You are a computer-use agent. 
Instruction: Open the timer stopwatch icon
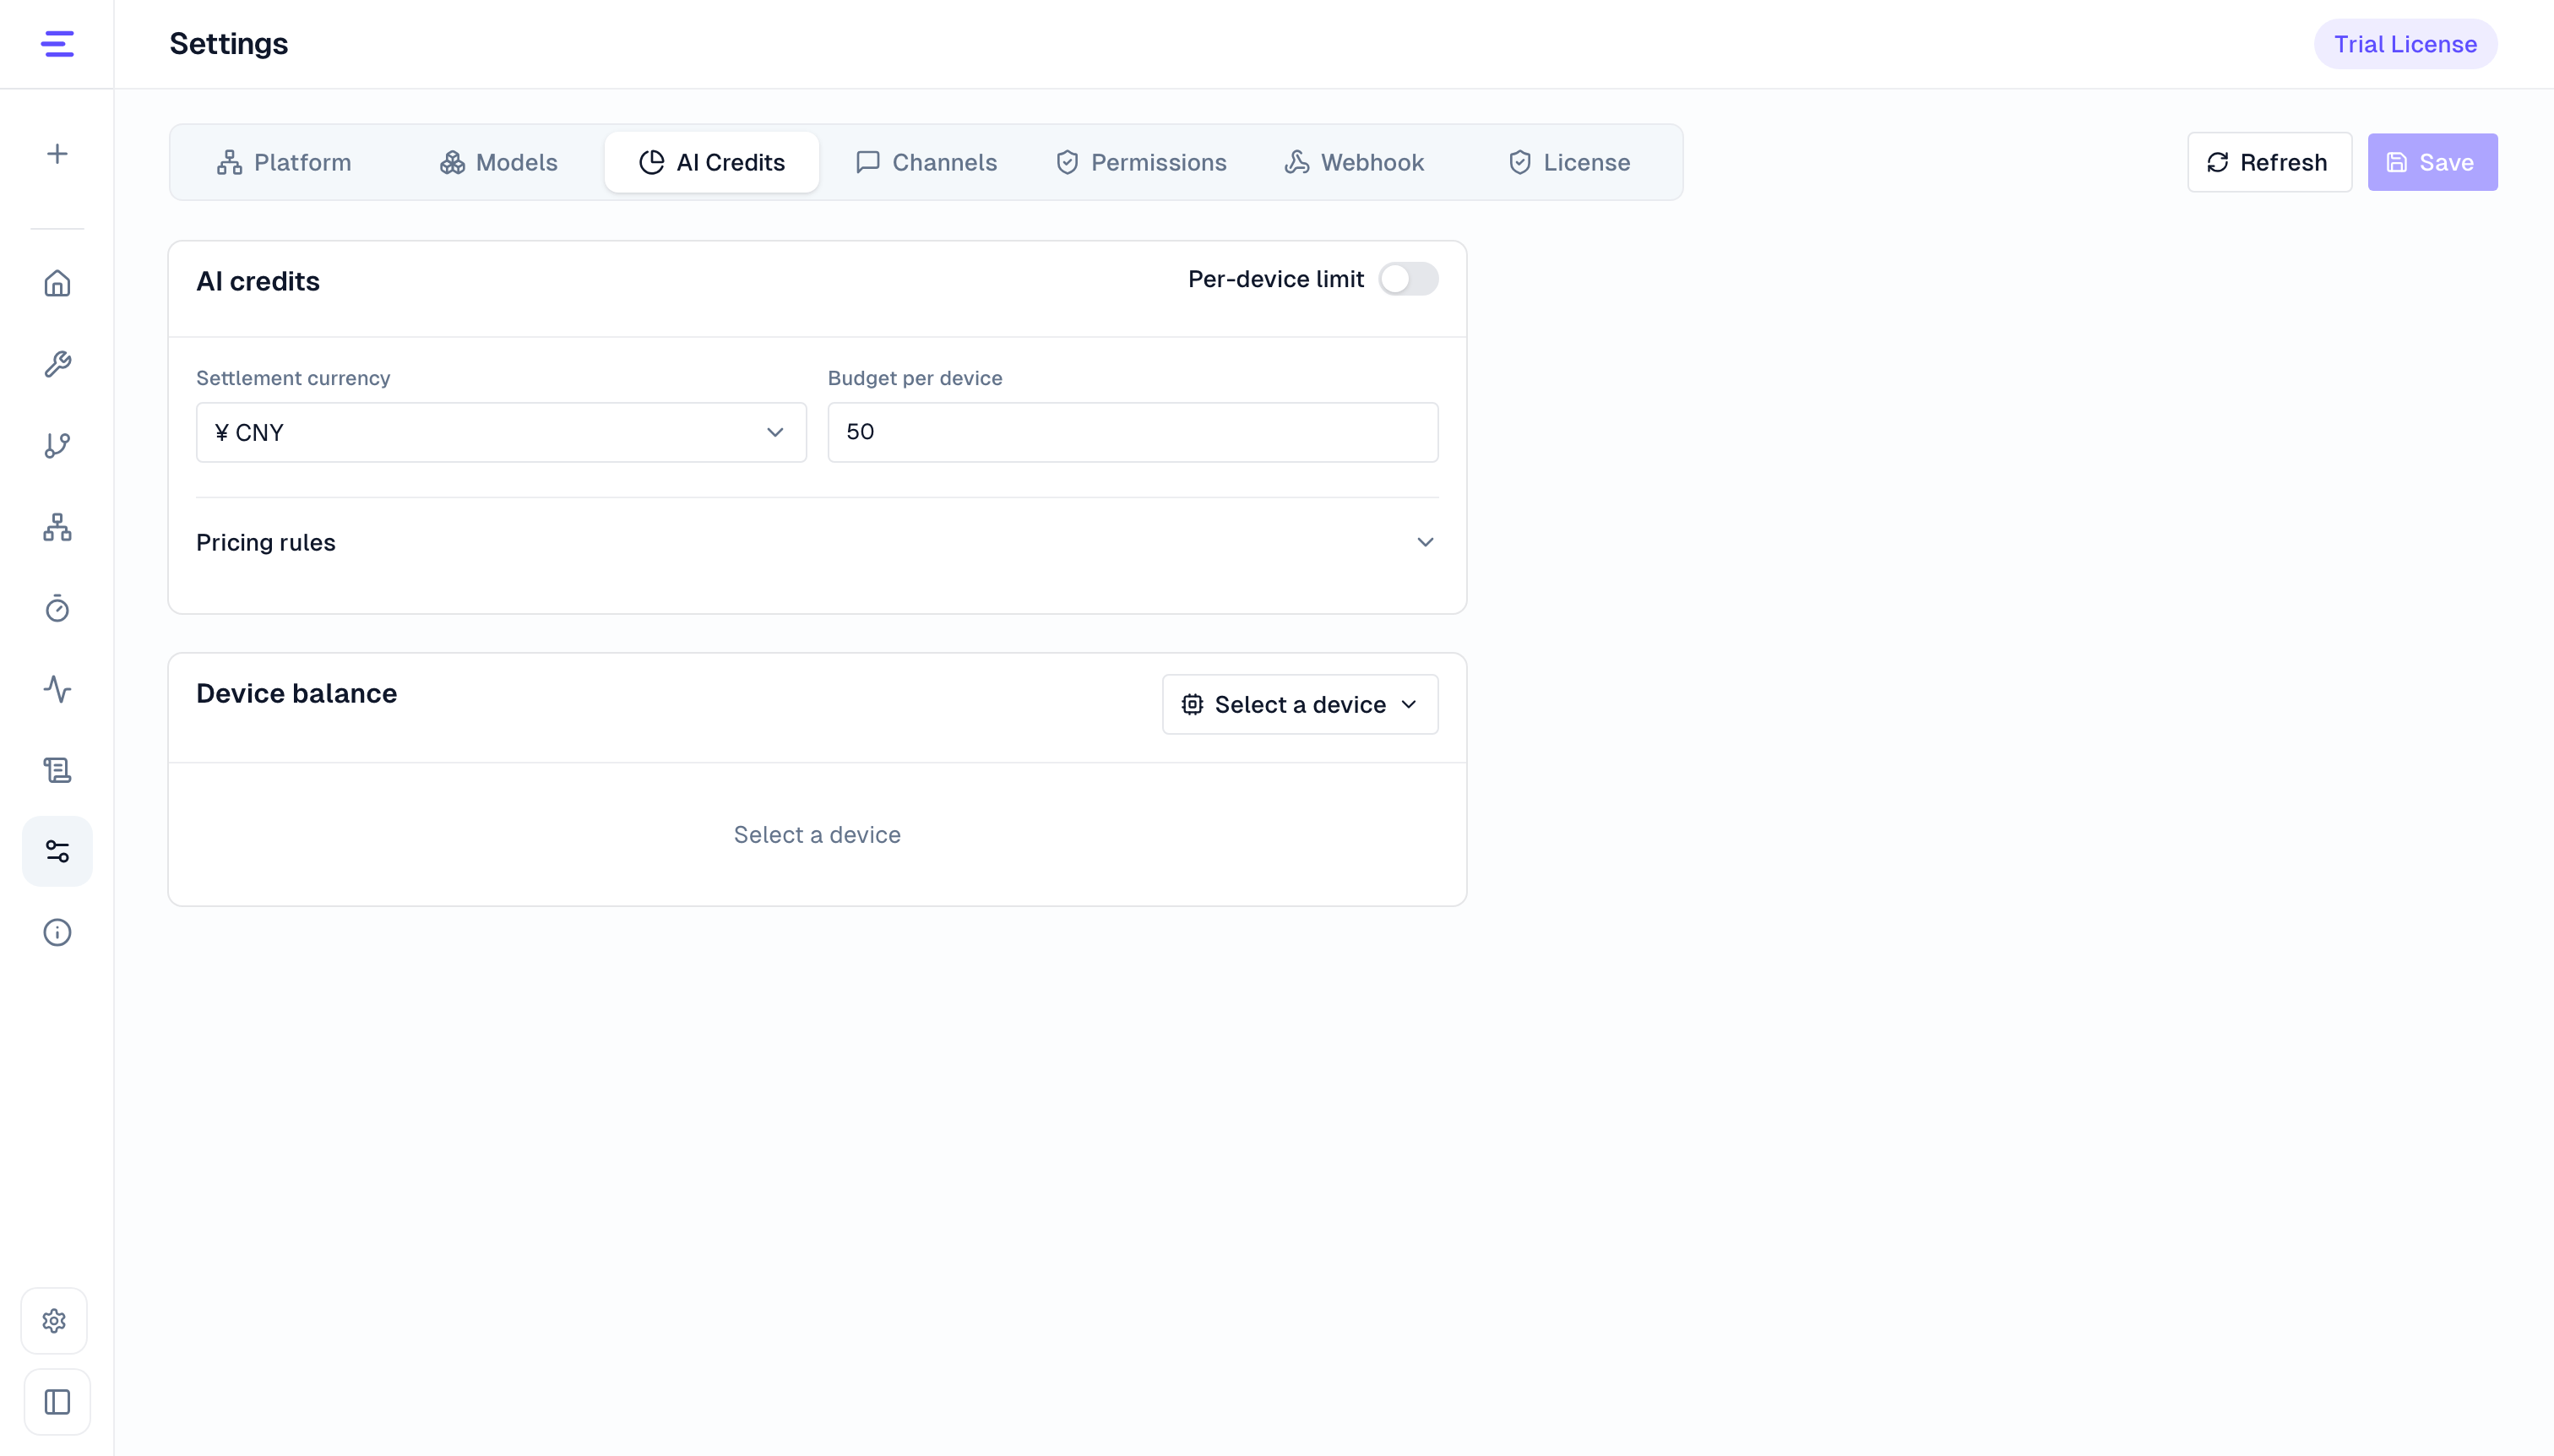(57, 608)
